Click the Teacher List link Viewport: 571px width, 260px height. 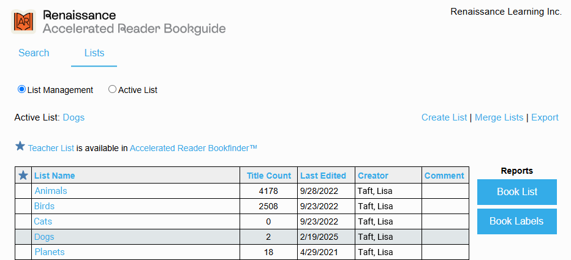[x=51, y=148]
